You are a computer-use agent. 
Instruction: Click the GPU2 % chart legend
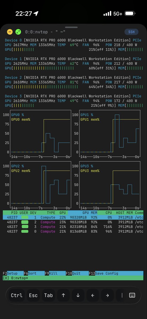click(18, 166)
